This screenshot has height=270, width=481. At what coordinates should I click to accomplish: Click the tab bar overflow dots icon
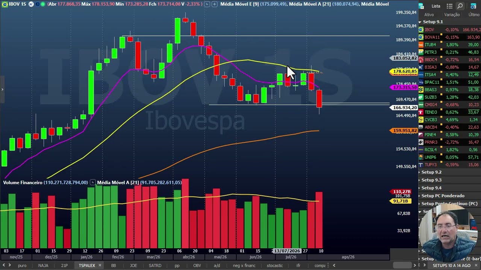pos(328,265)
